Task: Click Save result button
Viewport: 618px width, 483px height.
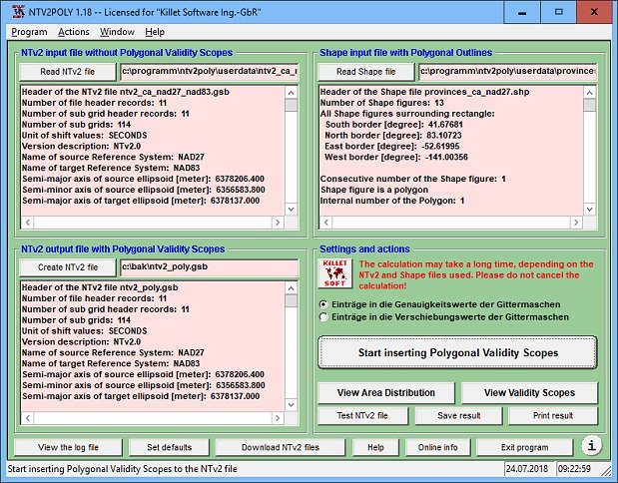Action: click(459, 415)
